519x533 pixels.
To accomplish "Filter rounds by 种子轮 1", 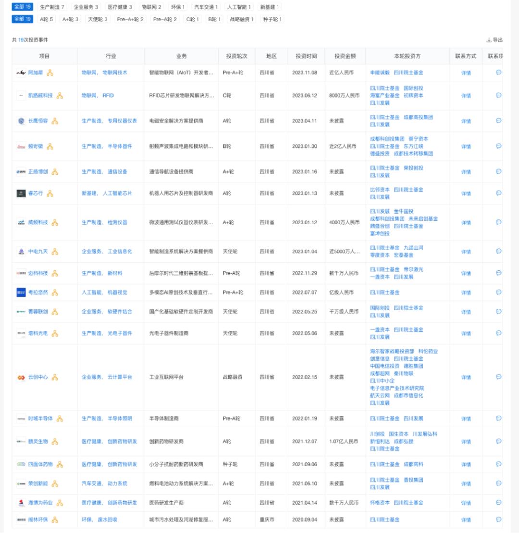I will point(272,19).
